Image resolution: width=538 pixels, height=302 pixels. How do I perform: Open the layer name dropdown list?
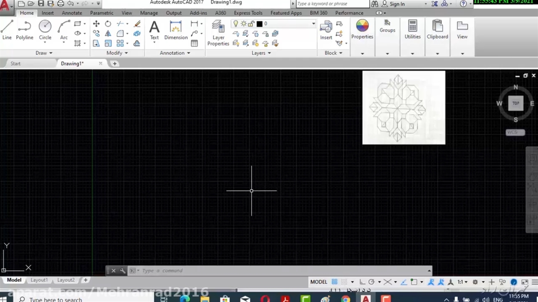click(313, 24)
